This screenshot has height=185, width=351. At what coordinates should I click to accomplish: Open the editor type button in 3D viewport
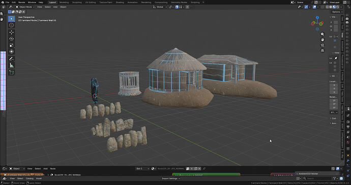click(11, 7)
